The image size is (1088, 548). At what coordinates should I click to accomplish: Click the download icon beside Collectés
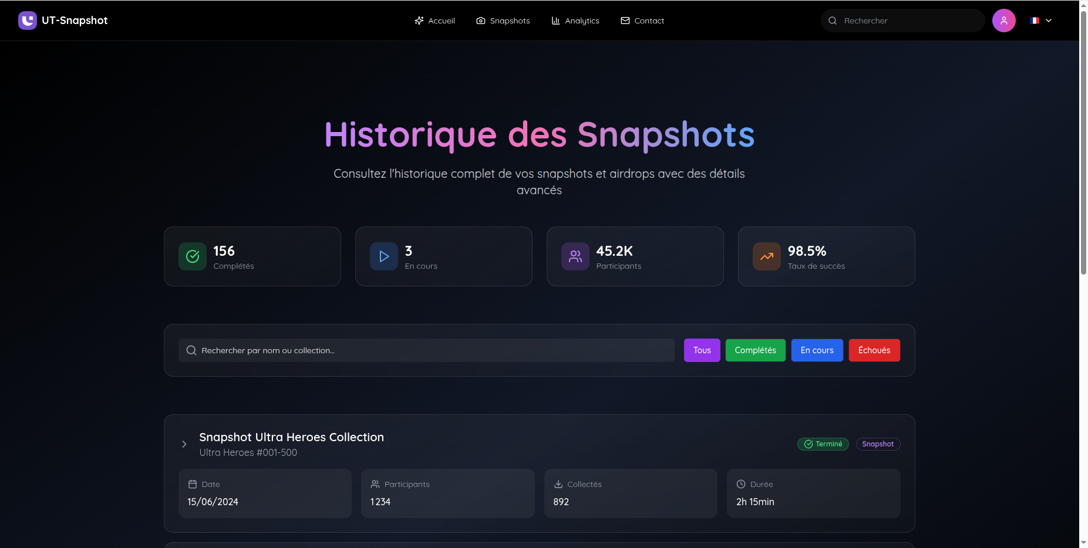pyautogui.click(x=558, y=484)
